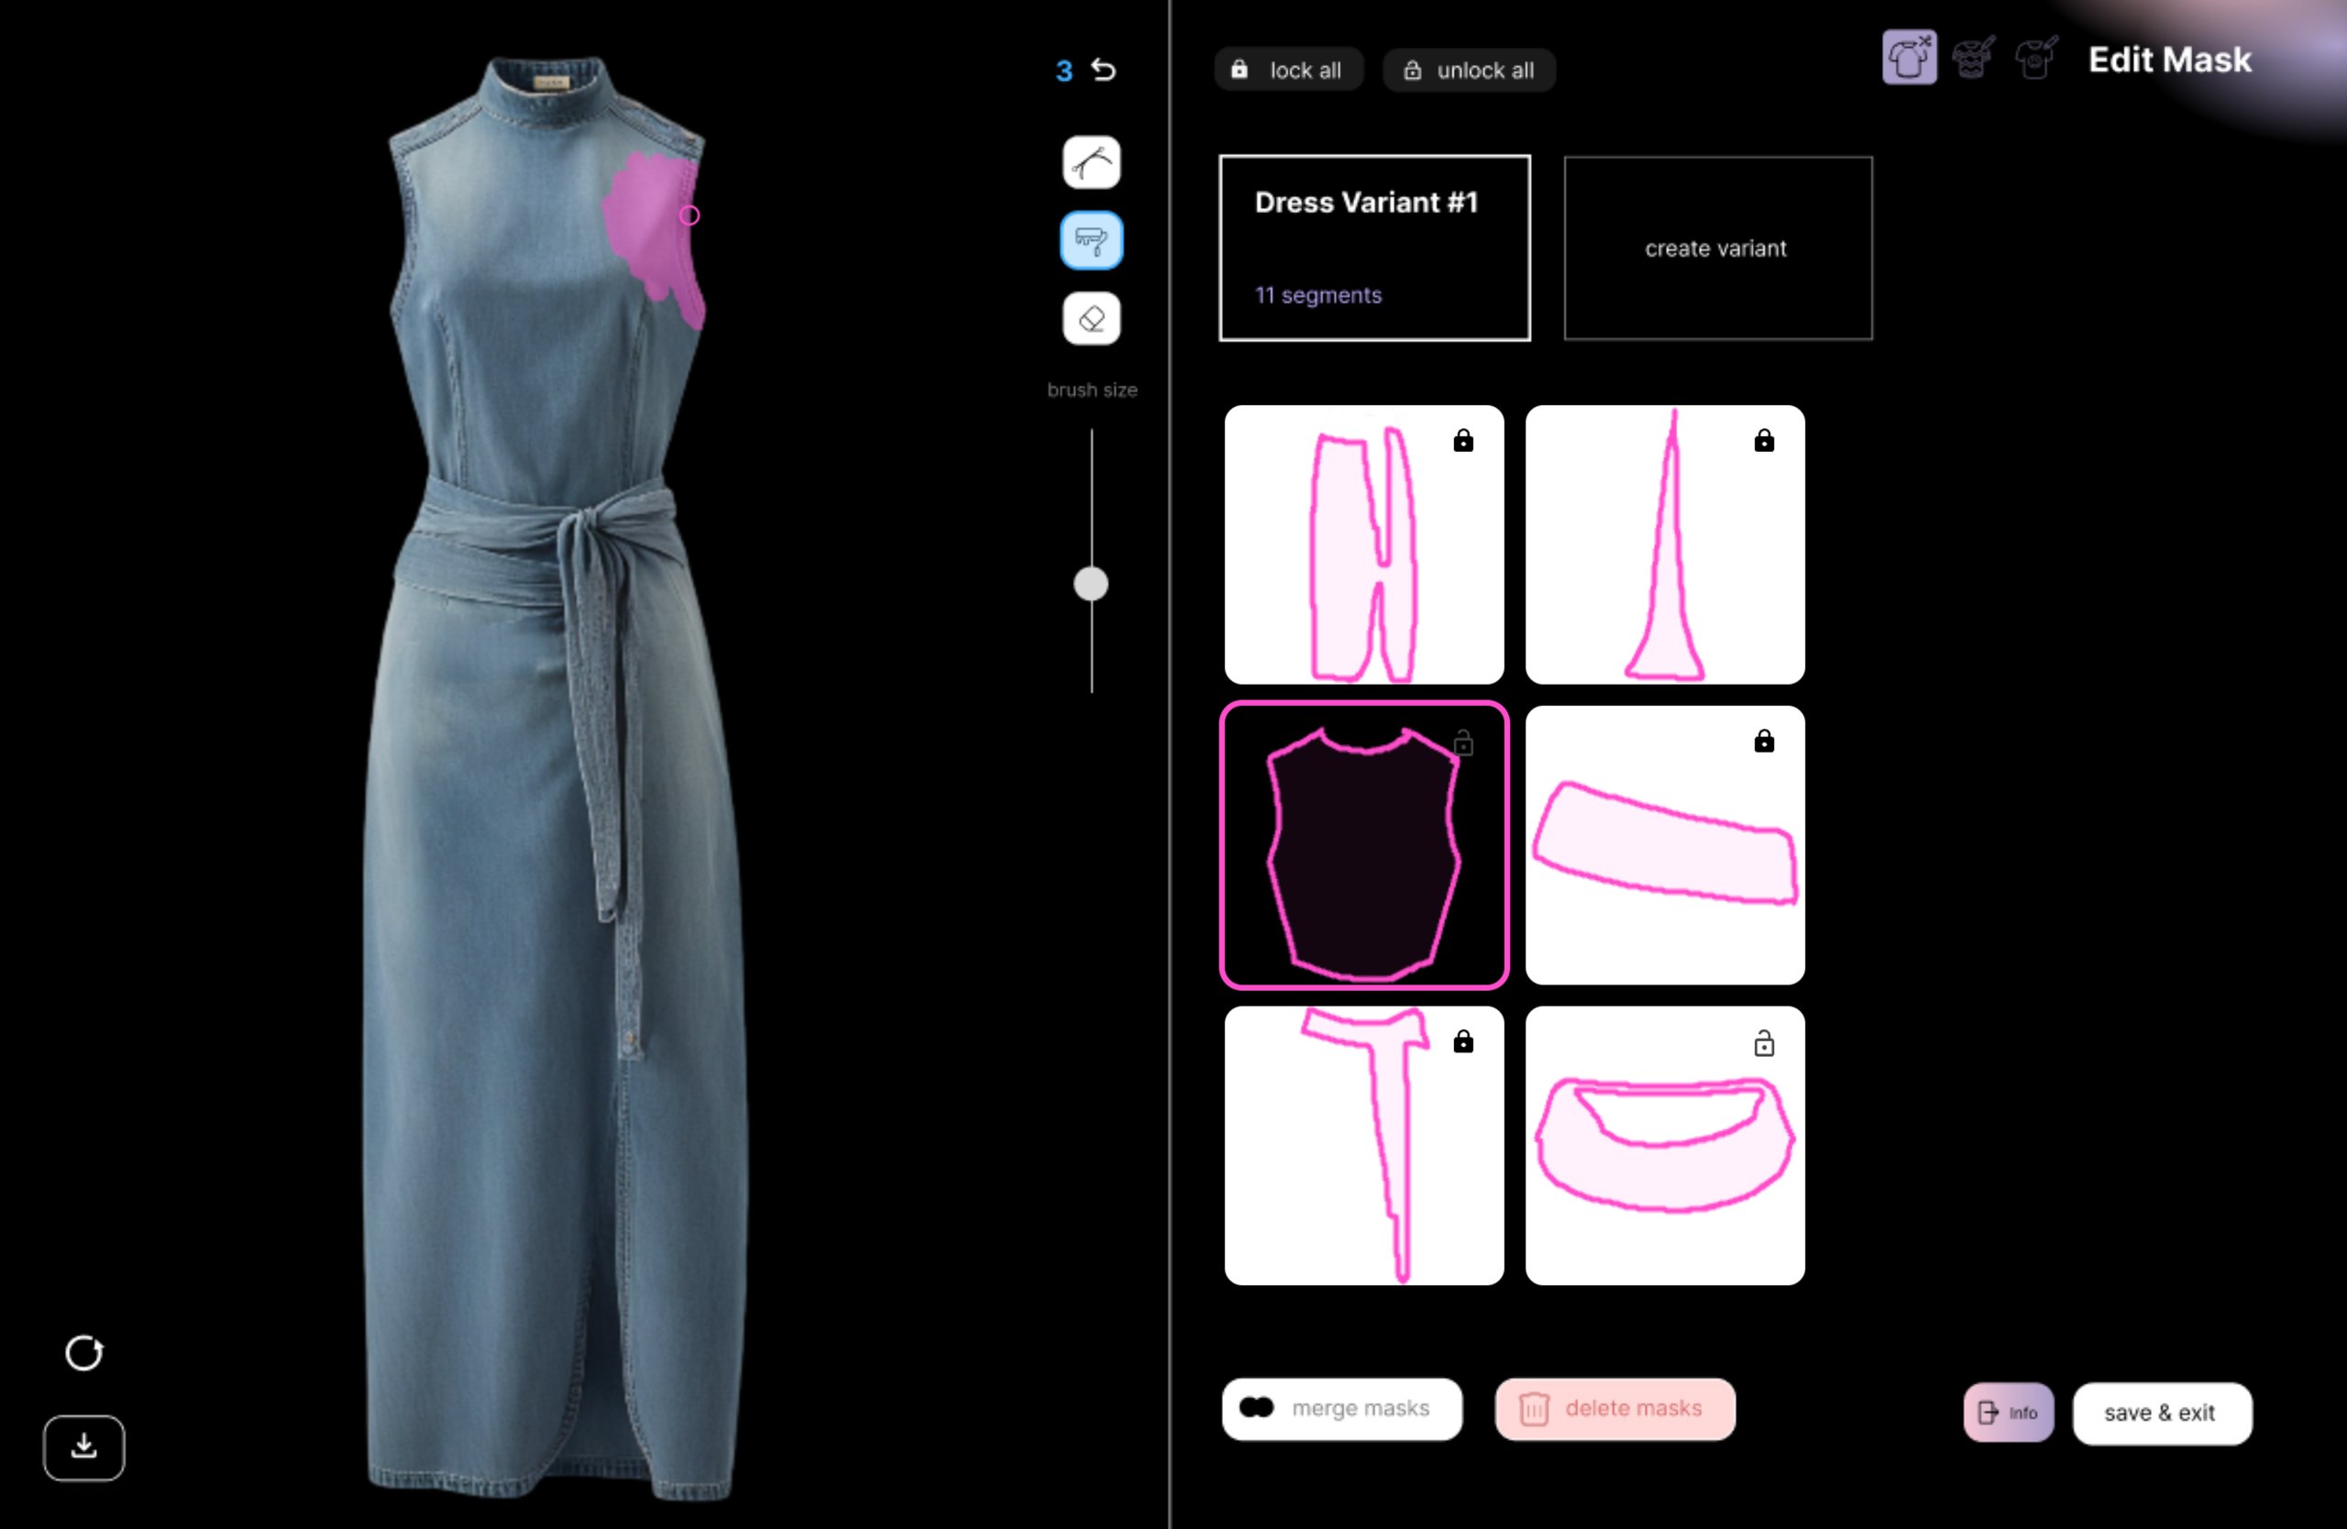Select the scissors cutting tool
The image size is (2347, 1529).
pyautogui.click(x=1091, y=161)
